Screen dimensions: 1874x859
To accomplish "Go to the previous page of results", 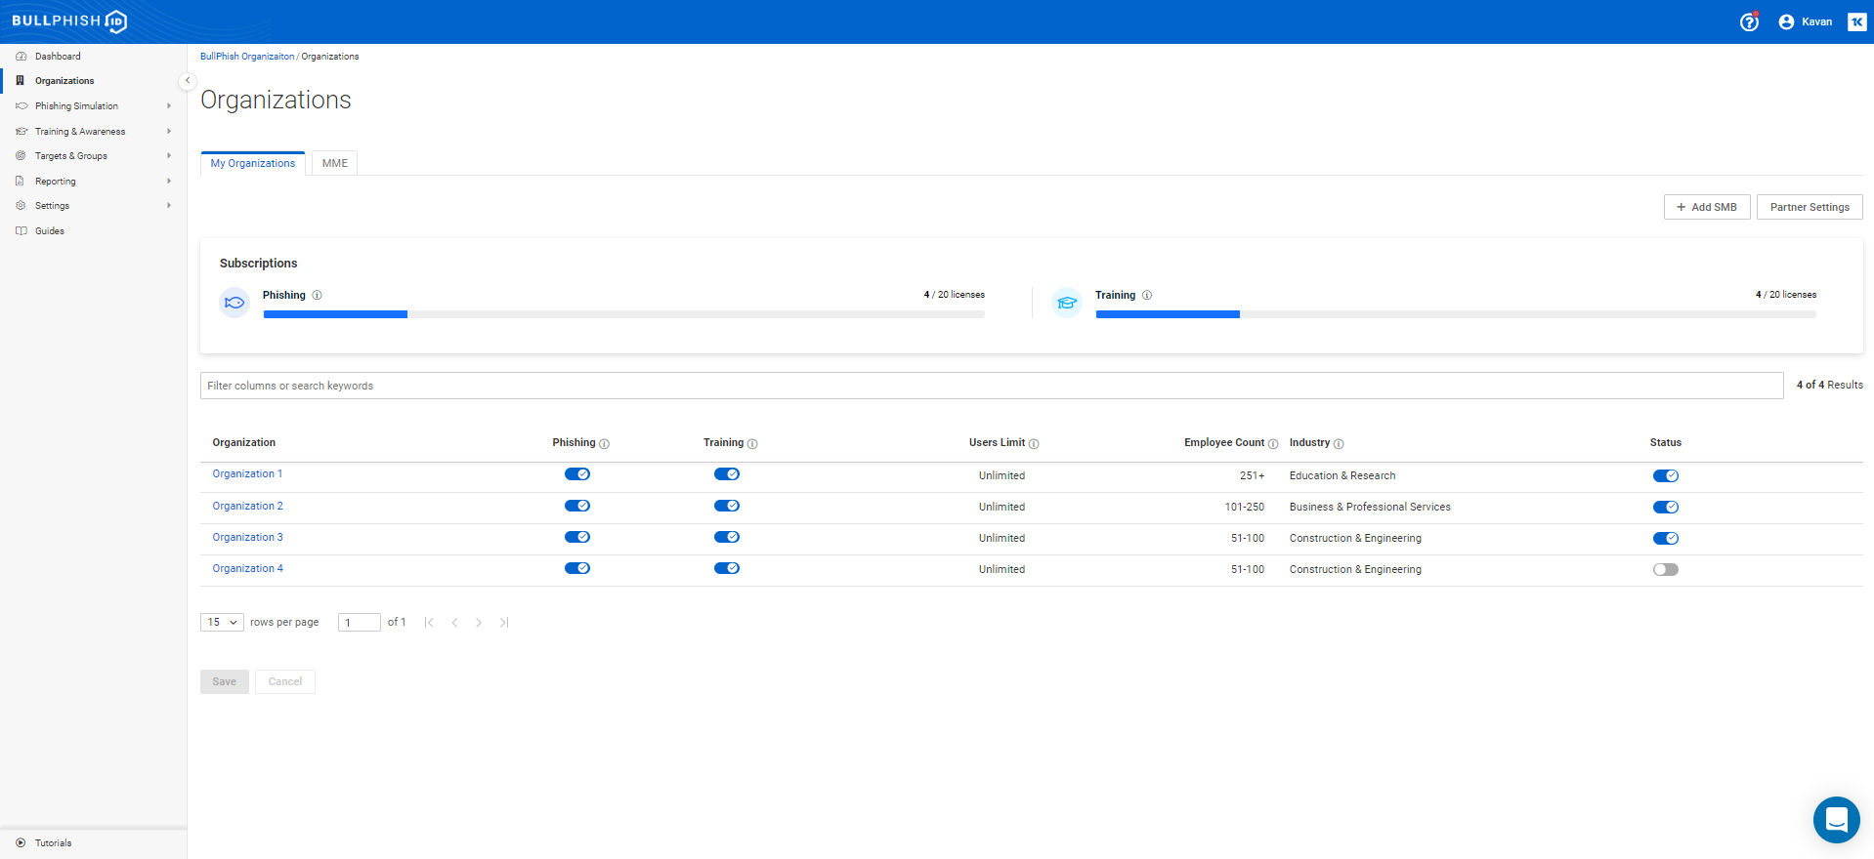I will 454,623.
